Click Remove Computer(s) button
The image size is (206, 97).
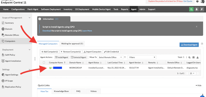(71, 52)
